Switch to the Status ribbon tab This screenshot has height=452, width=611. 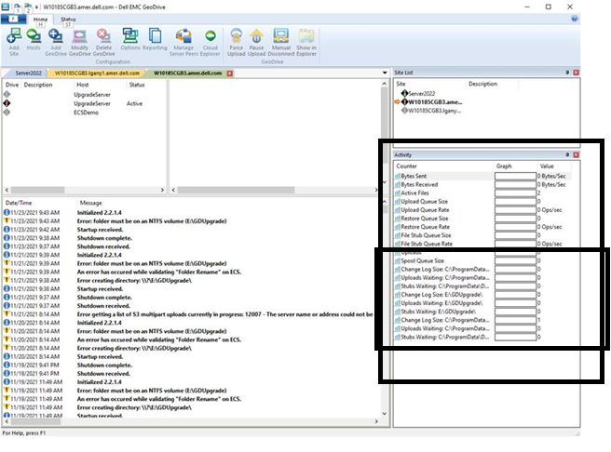pyautogui.click(x=68, y=19)
